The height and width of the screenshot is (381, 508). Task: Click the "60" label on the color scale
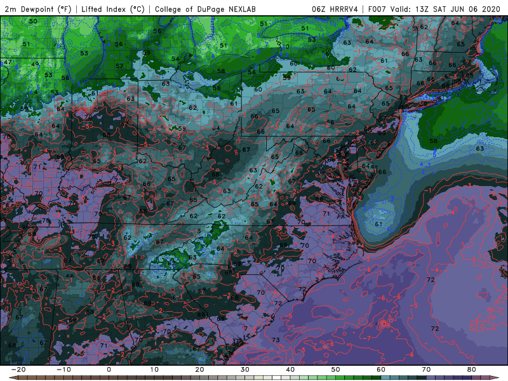381,370
